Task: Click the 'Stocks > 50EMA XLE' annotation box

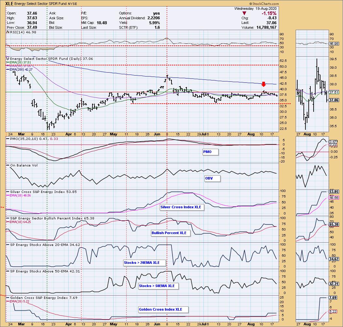Action: pyautogui.click(x=158, y=286)
